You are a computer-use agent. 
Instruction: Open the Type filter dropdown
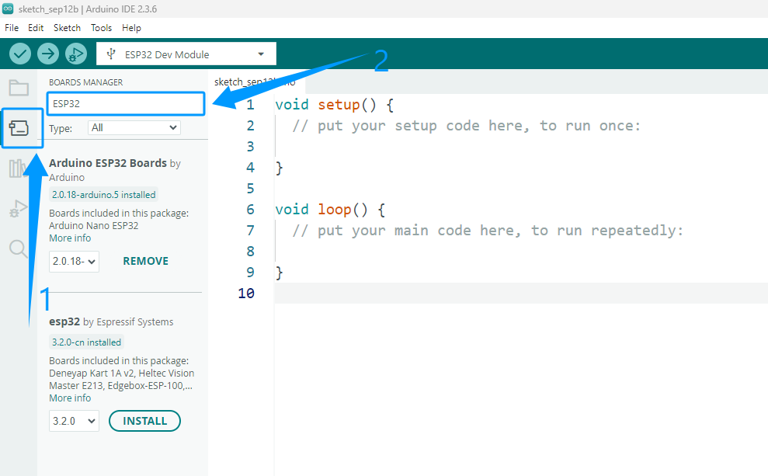(x=134, y=128)
